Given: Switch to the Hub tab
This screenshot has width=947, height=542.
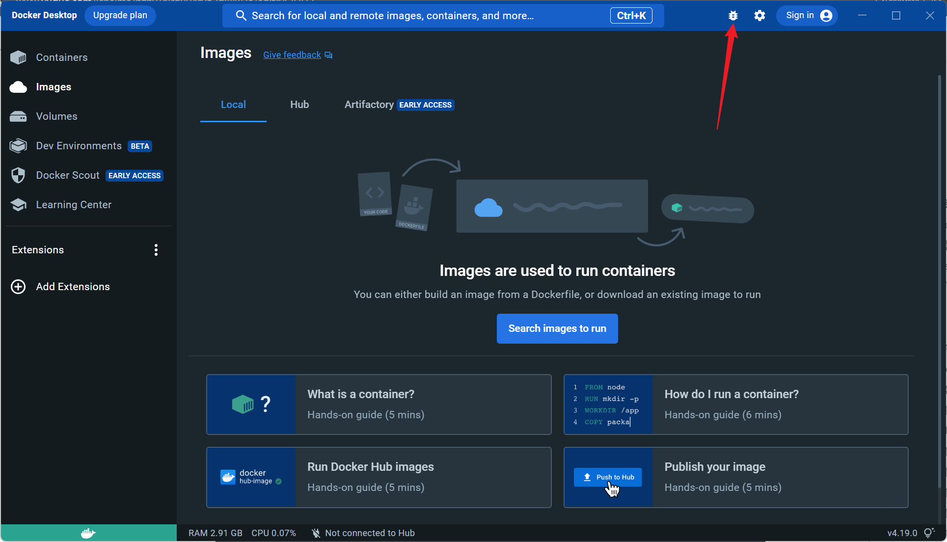Looking at the screenshot, I should [299, 105].
